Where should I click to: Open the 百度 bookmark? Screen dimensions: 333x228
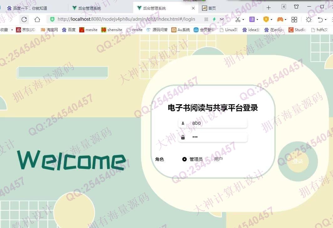coord(69,30)
